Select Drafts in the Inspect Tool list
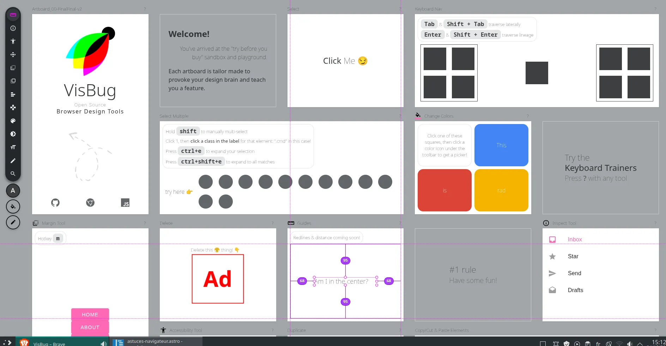 click(x=575, y=290)
